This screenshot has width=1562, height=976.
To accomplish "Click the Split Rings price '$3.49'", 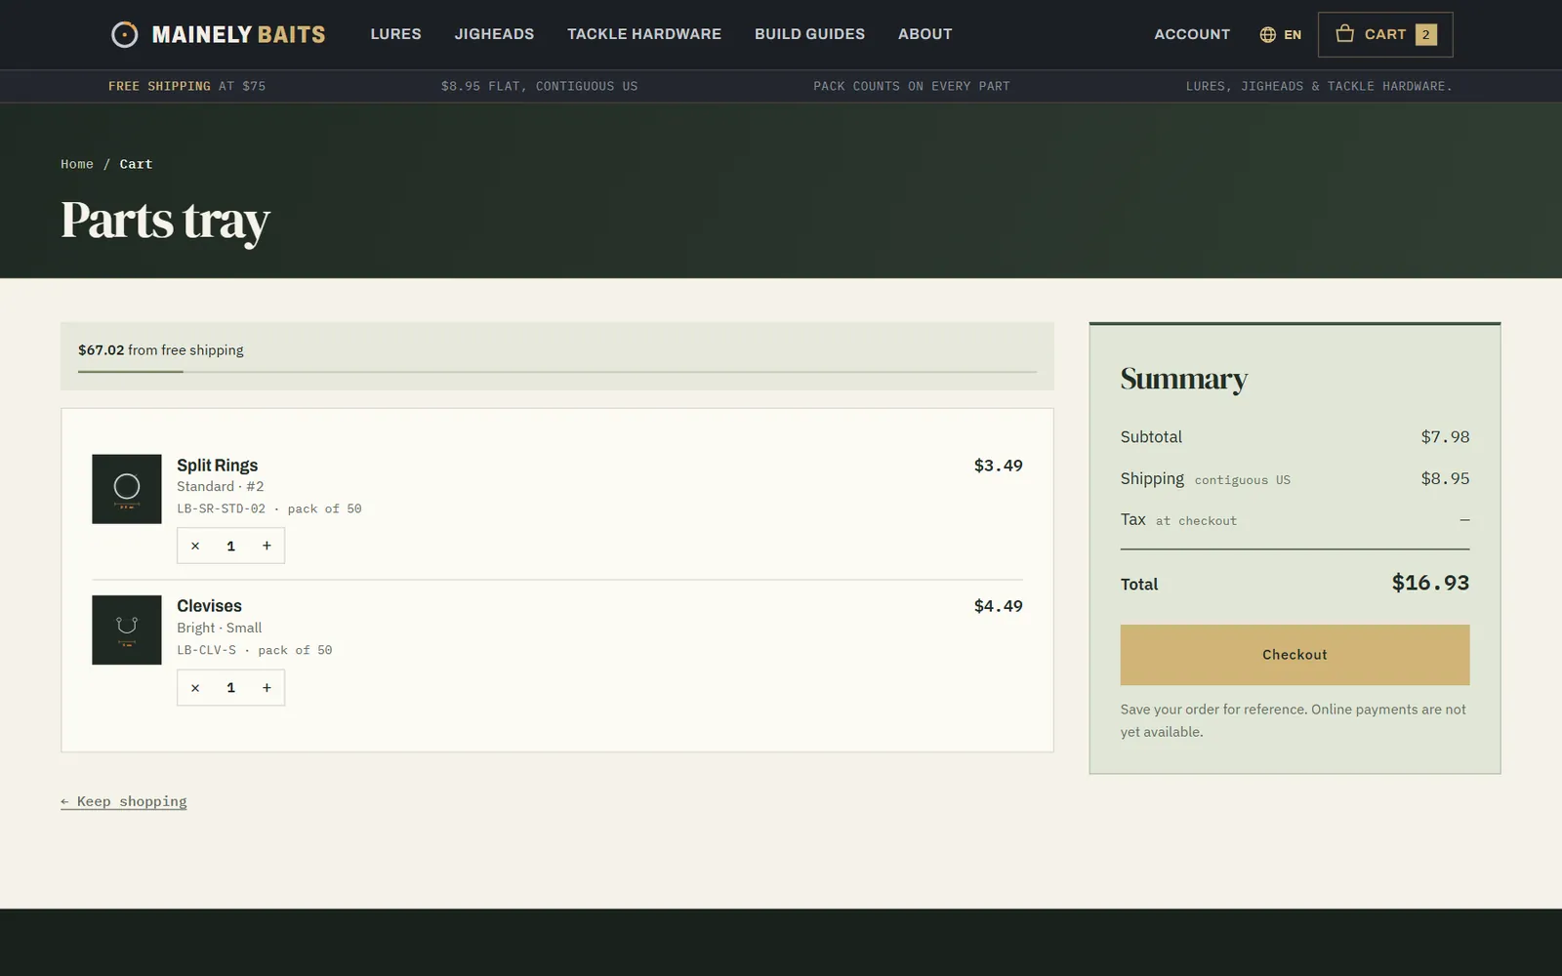I will tap(998, 466).
